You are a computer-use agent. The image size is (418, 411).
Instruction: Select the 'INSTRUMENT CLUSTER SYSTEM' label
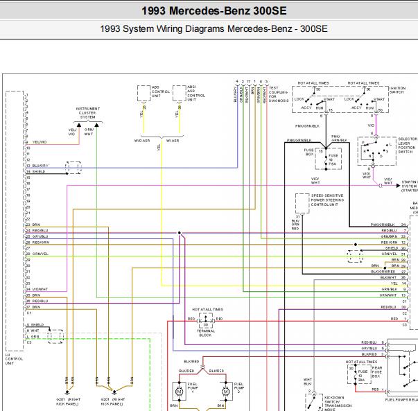(x=88, y=113)
